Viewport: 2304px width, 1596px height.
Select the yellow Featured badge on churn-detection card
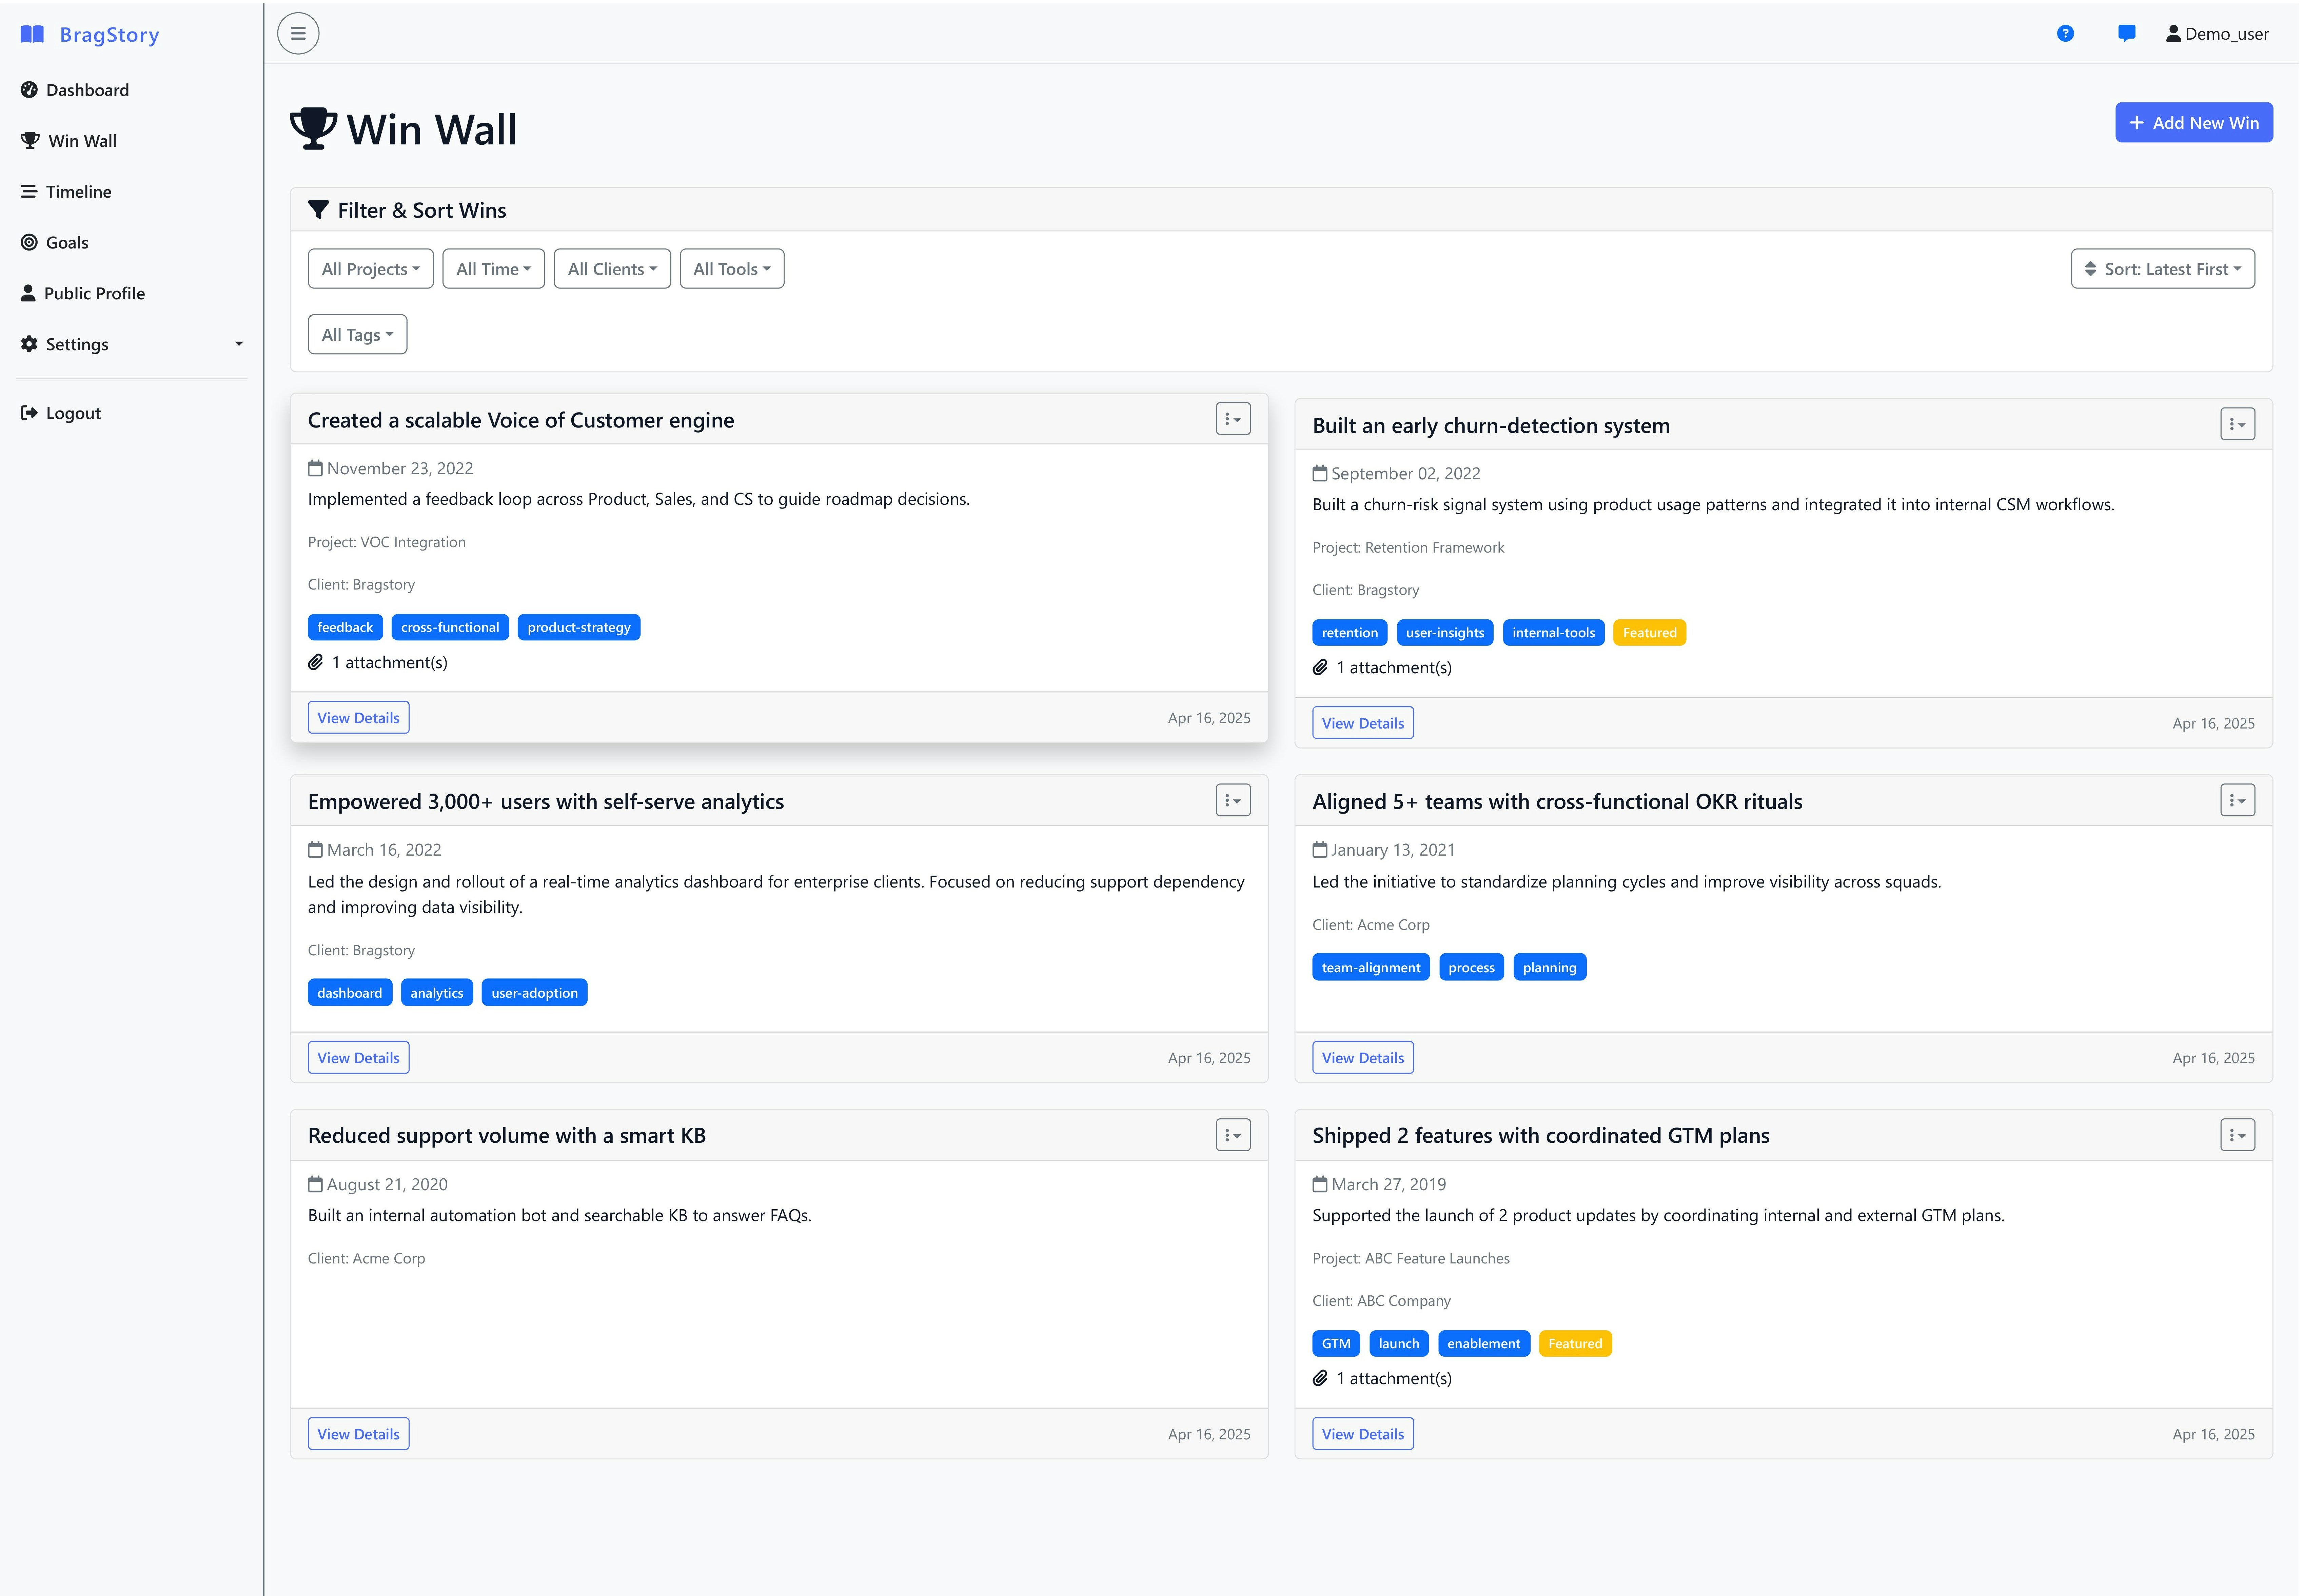[1649, 633]
